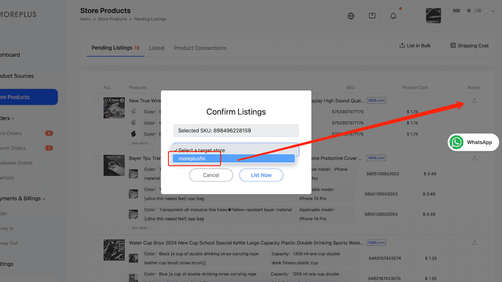502x282 pixels.
Task: Click the MOREPLUS logo
Action: coord(18,15)
